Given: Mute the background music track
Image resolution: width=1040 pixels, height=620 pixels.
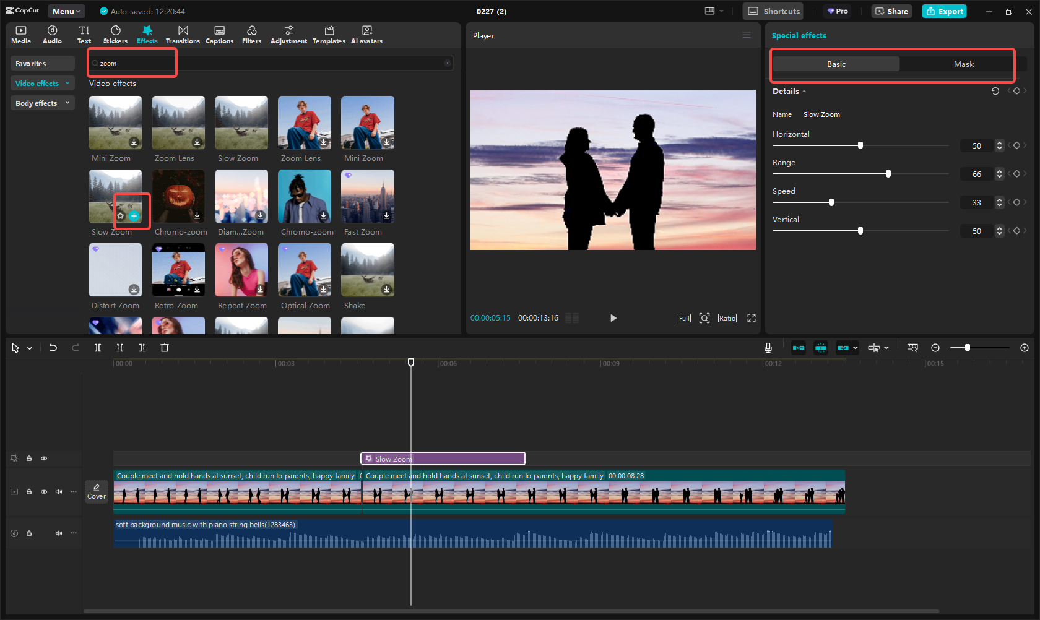Looking at the screenshot, I should [x=58, y=533].
